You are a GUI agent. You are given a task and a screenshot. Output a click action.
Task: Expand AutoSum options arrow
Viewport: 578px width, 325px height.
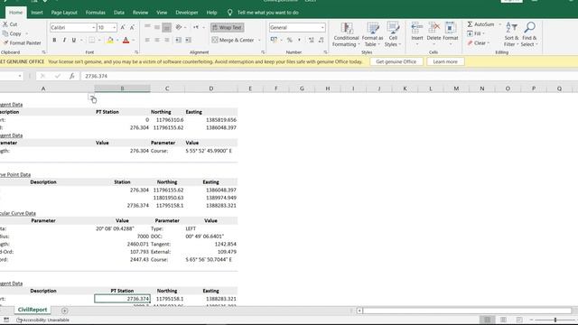[x=499, y=24]
